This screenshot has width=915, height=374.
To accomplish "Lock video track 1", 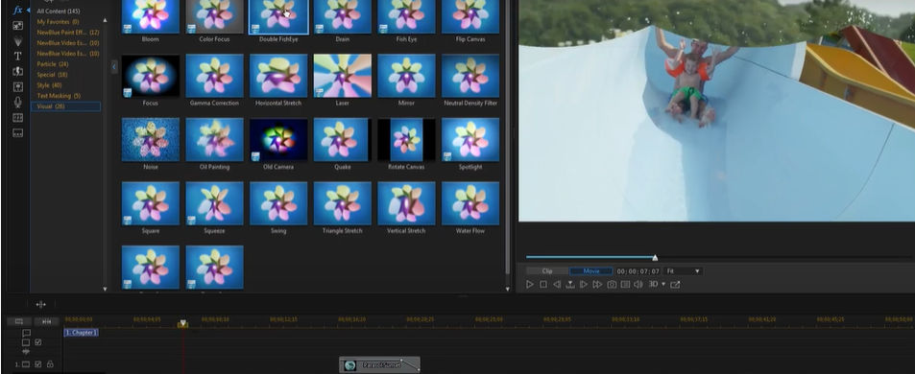I will 50,364.
